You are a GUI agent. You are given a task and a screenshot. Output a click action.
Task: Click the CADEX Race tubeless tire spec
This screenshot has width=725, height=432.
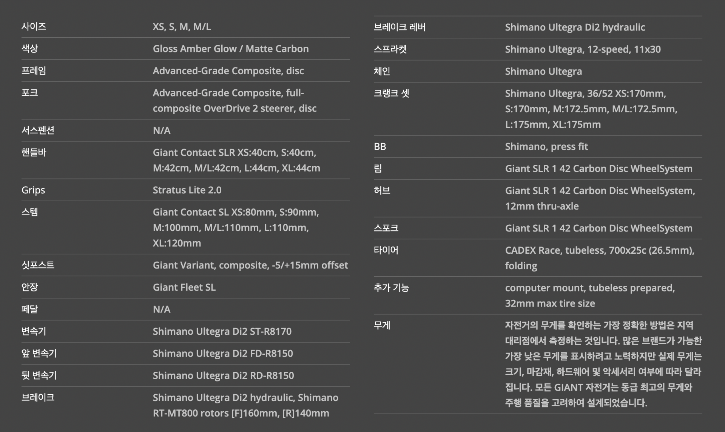pos(599,258)
